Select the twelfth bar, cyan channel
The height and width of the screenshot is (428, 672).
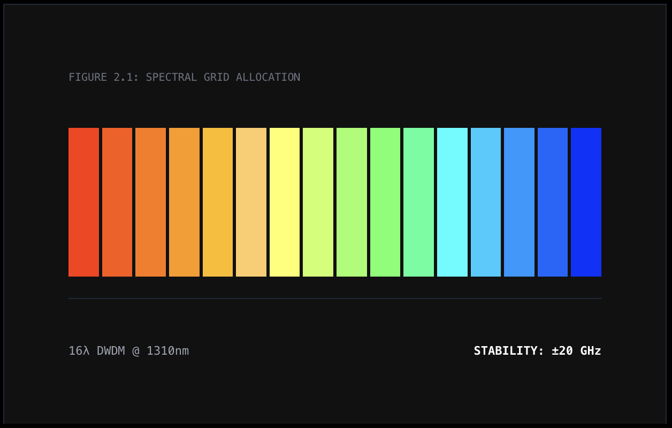coord(452,202)
